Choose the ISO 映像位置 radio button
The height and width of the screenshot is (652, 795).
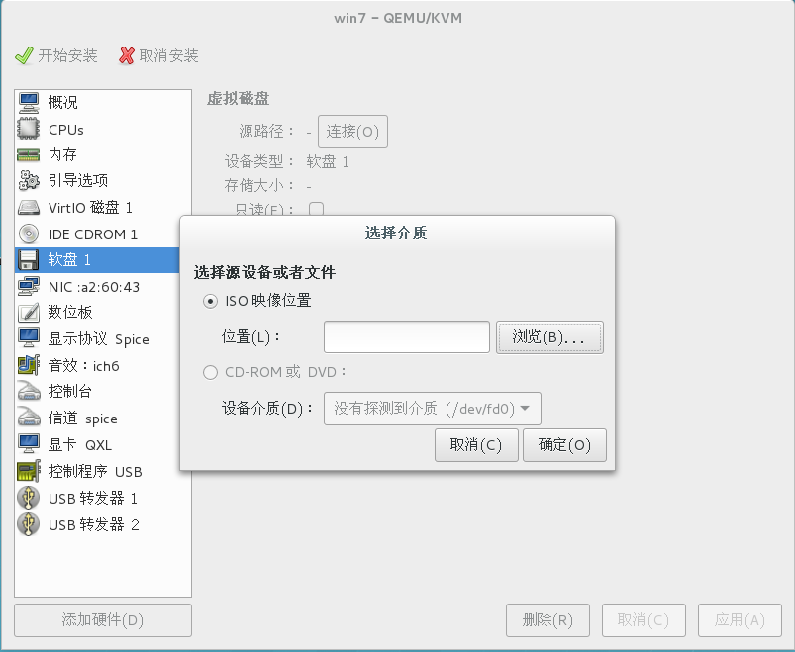211,301
